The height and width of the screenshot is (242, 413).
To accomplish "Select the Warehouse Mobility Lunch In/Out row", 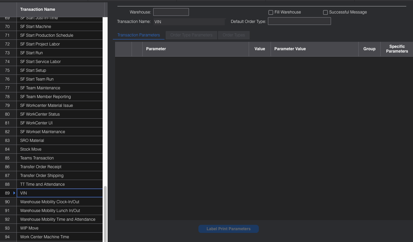I will click(x=59, y=211).
